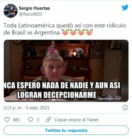Click the memegenerator.net watermark on the image
The height and width of the screenshot is (139, 132).
click(109, 99)
